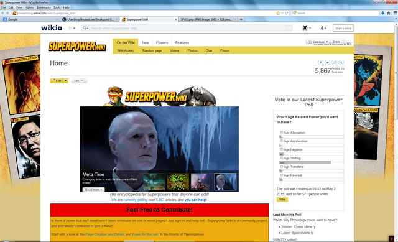This screenshot has width=398, height=242.
Task: Open the Firefox downloads arrow icon
Action: click(382, 13)
